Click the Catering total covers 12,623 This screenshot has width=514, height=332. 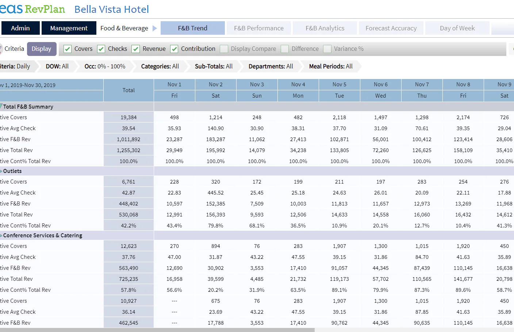(x=128, y=246)
